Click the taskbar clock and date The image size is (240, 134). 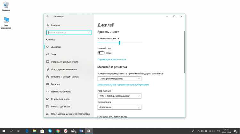(x=227, y=131)
